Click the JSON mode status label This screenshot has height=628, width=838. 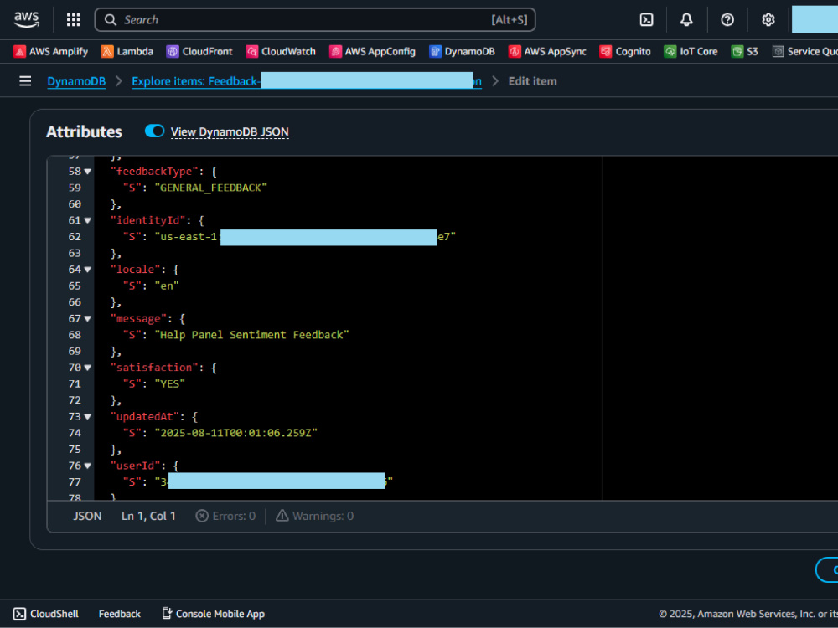click(87, 516)
